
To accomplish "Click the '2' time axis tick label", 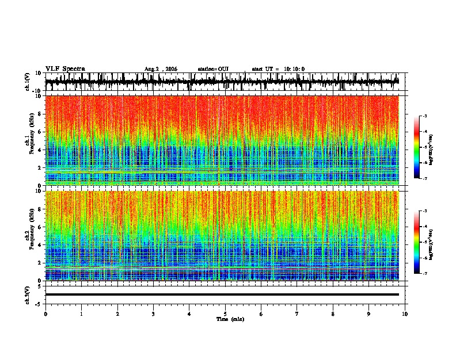I will pos(117,314).
